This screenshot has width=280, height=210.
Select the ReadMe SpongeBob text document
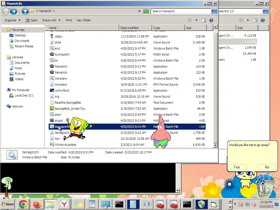[127, 103]
